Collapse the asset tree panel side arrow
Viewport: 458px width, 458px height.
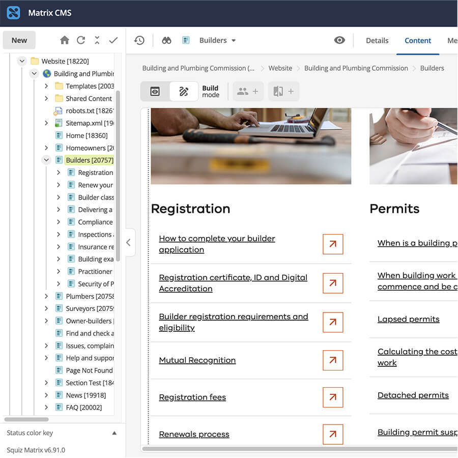[x=129, y=242]
